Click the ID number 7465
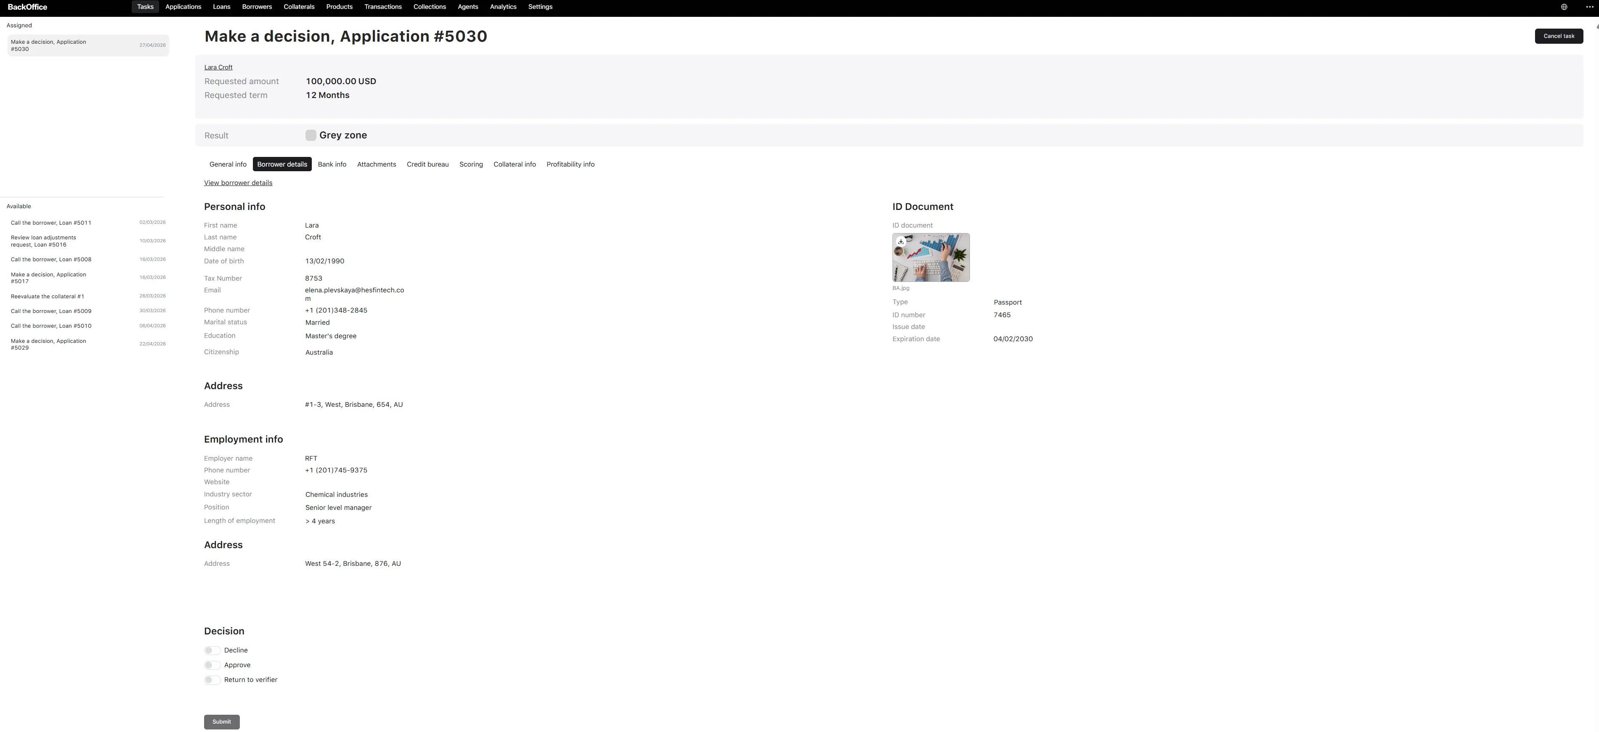The height and width of the screenshot is (732, 1599). pos(1002,315)
